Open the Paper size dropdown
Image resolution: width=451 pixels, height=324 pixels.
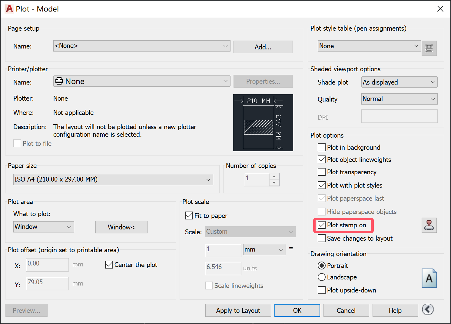point(208,179)
